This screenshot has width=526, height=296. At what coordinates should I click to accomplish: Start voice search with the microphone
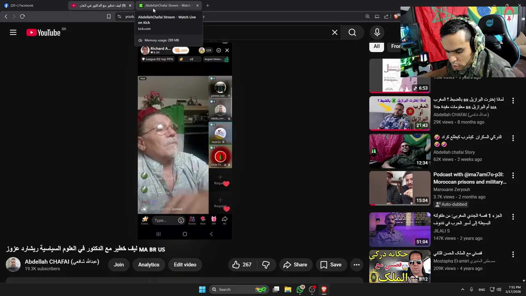tap(377, 32)
